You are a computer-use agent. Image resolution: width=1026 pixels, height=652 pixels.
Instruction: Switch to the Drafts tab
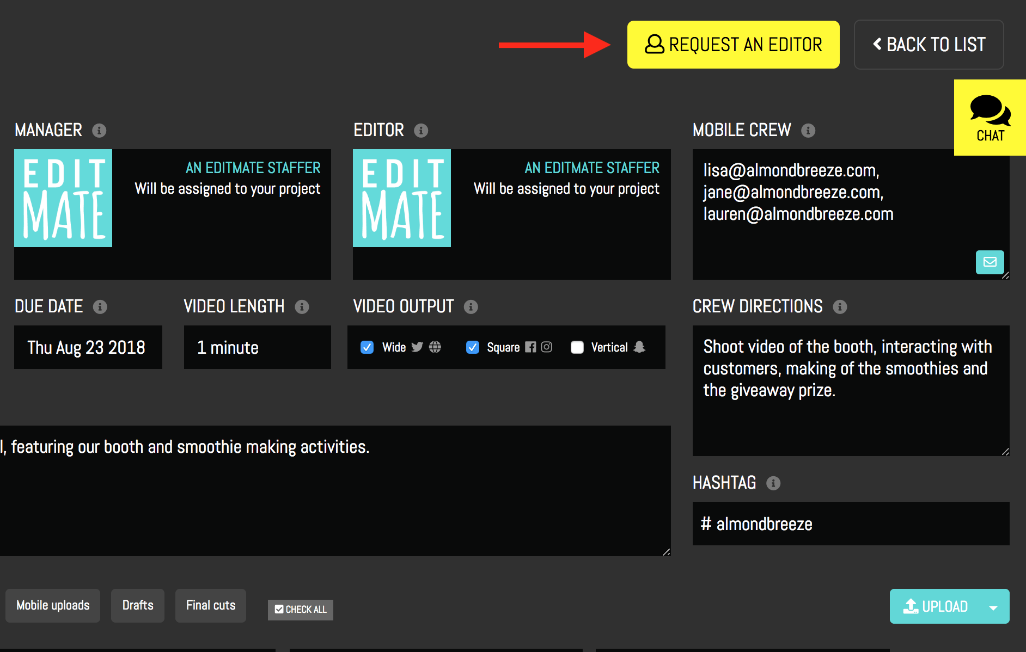click(x=138, y=606)
